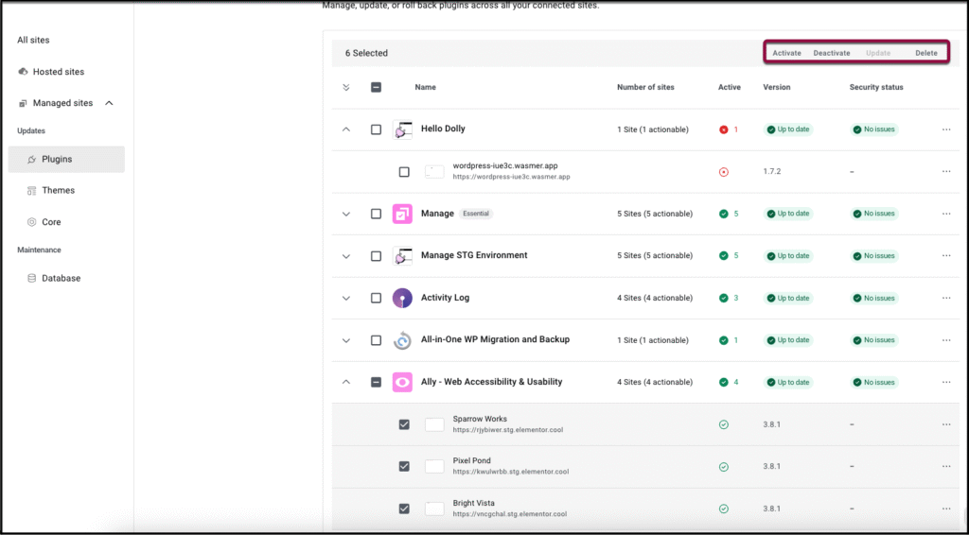
Task: Open three-dot menu for Activity Log row
Action: coord(946,298)
